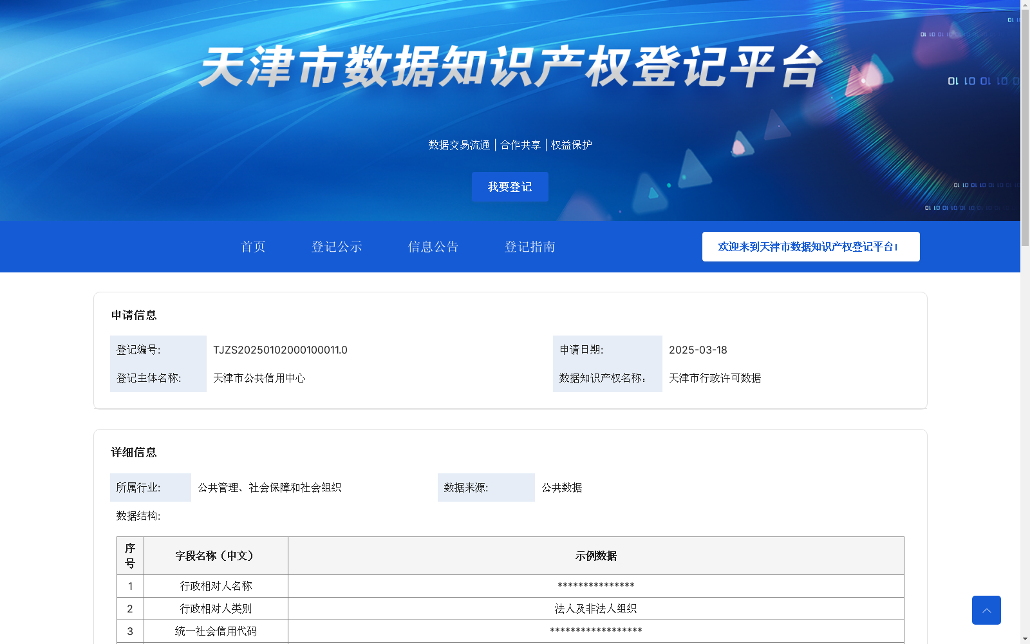Click the scrollbar down arrow
Screen dimensions: 1030x644
[x=1025, y=639]
